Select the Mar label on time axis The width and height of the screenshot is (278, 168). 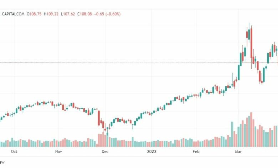point(238,152)
